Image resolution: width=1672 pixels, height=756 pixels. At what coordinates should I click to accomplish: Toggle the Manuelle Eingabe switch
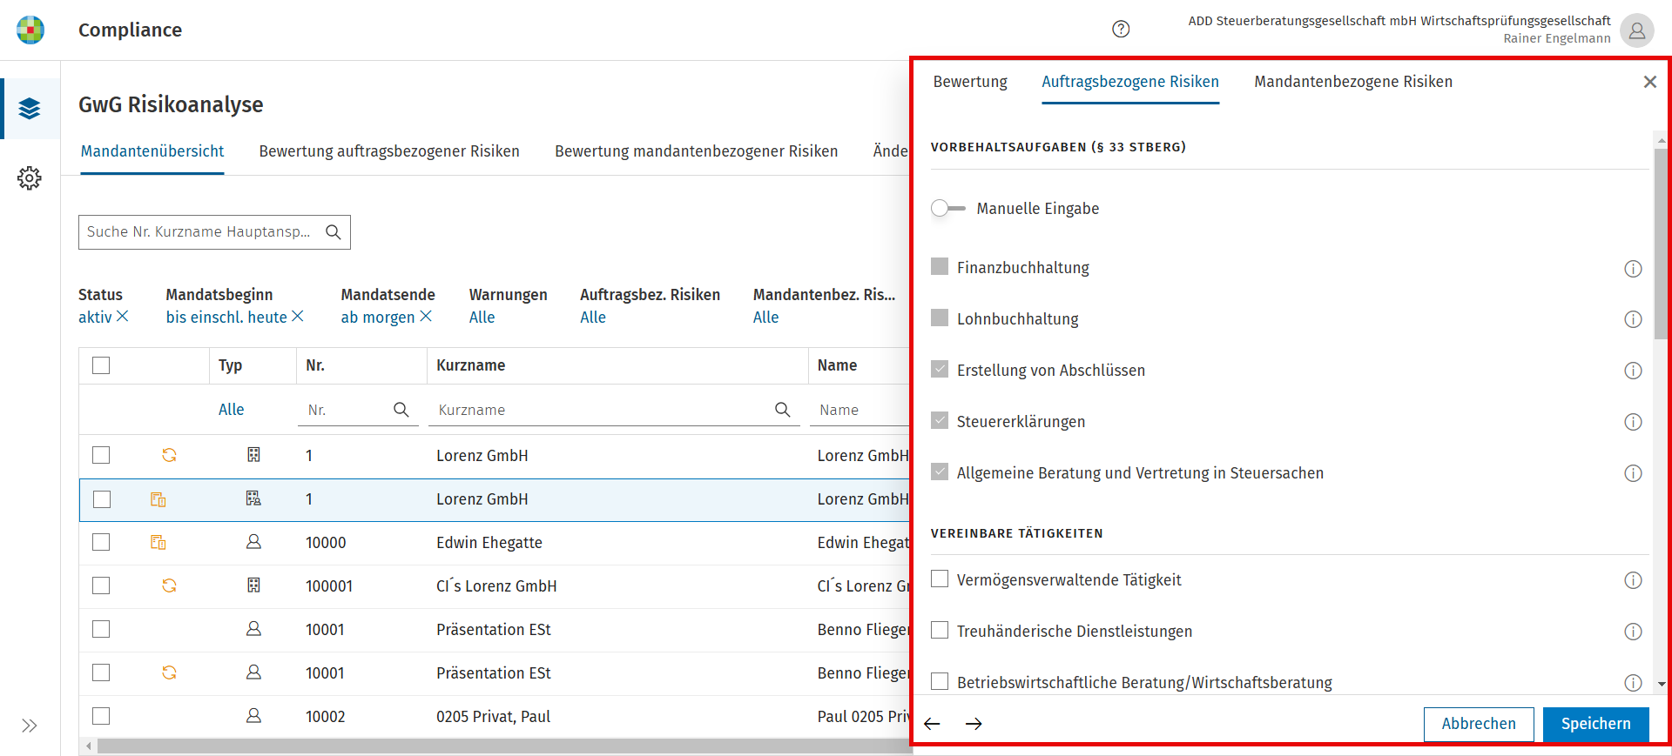click(x=947, y=209)
